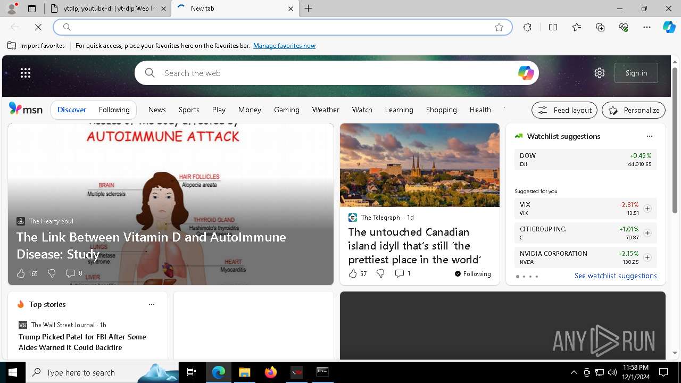
Task: Open the Manage favorites now link
Action: pyautogui.click(x=284, y=46)
